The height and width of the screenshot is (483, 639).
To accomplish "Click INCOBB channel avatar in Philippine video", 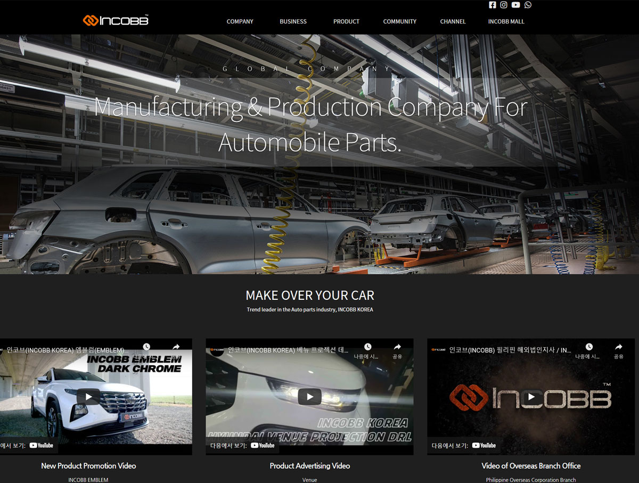I will [x=438, y=350].
